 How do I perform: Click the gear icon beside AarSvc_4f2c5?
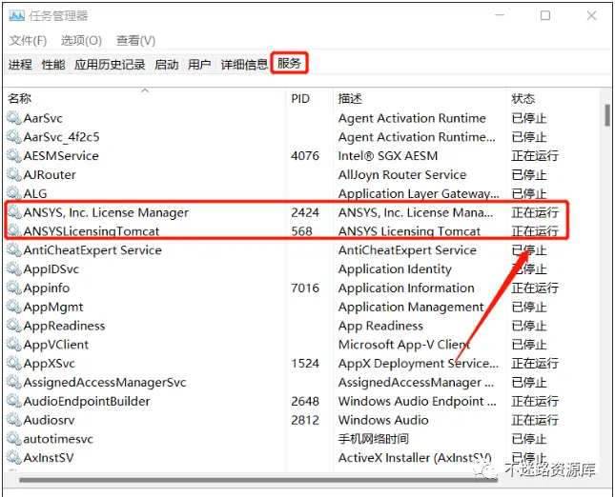(x=13, y=136)
